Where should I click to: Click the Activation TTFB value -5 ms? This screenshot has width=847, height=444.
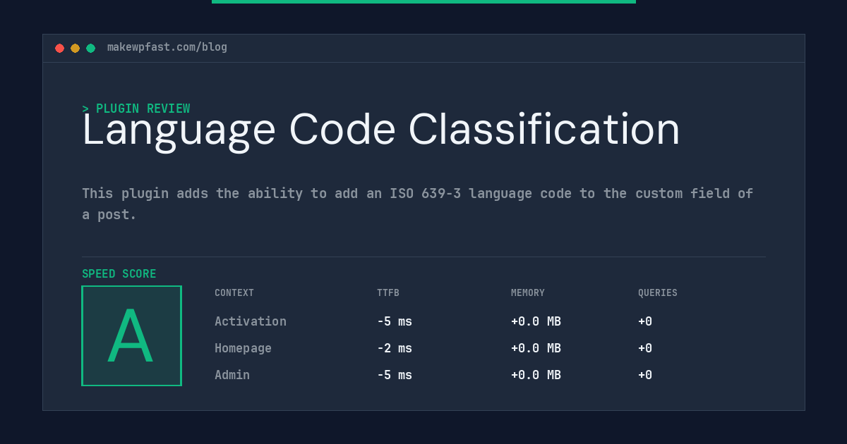click(x=395, y=321)
